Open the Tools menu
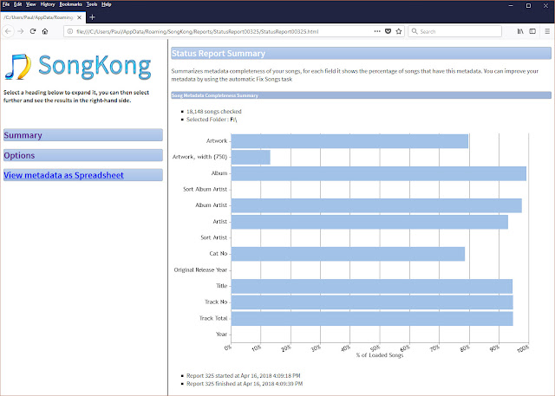 pyautogui.click(x=92, y=4)
